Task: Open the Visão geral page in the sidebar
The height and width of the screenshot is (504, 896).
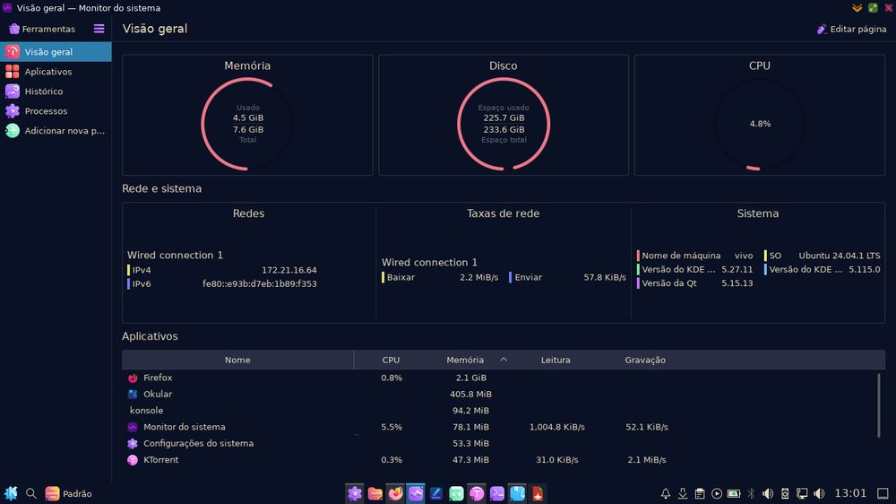Action: pyautogui.click(x=56, y=51)
